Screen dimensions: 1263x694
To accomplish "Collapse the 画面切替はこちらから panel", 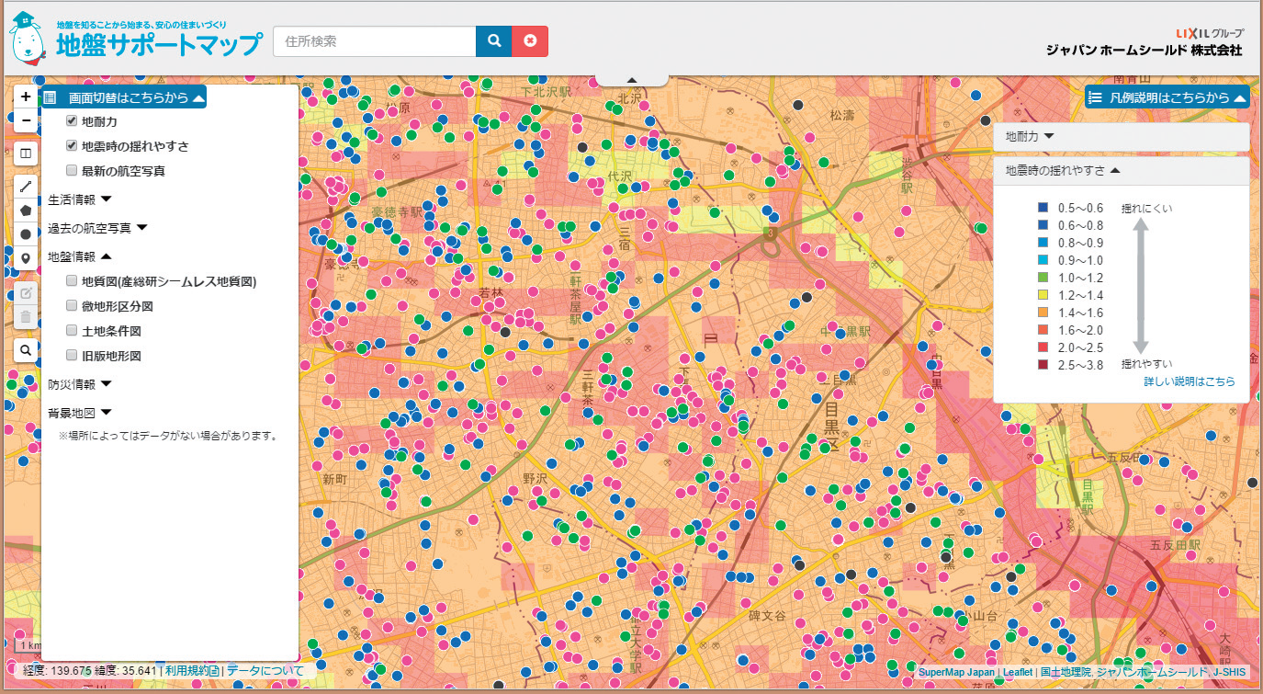I will point(124,97).
